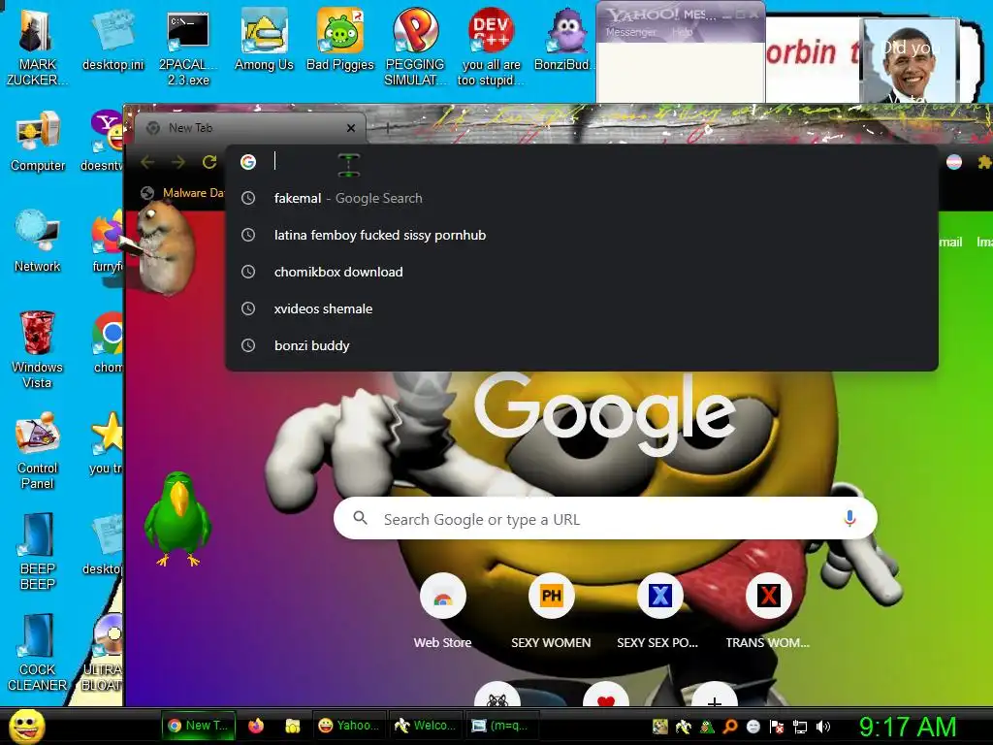Click the smiley-face Start button
Viewport: 993px width, 745px height.
pos(26,726)
